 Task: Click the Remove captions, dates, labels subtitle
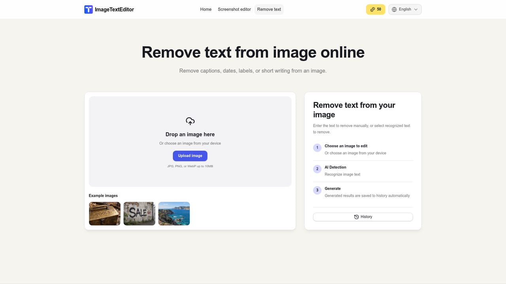pos(253,71)
